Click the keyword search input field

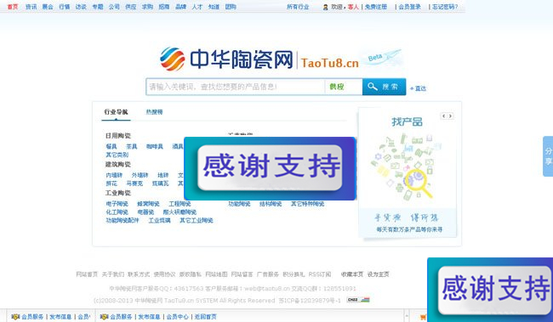pyautogui.click(x=235, y=87)
